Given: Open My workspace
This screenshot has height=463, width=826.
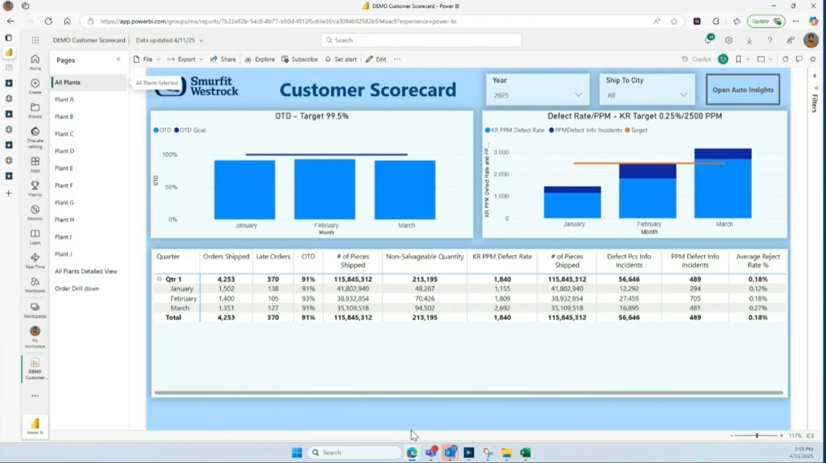Looking at the screenshot, I should click(x=35, y=337).
